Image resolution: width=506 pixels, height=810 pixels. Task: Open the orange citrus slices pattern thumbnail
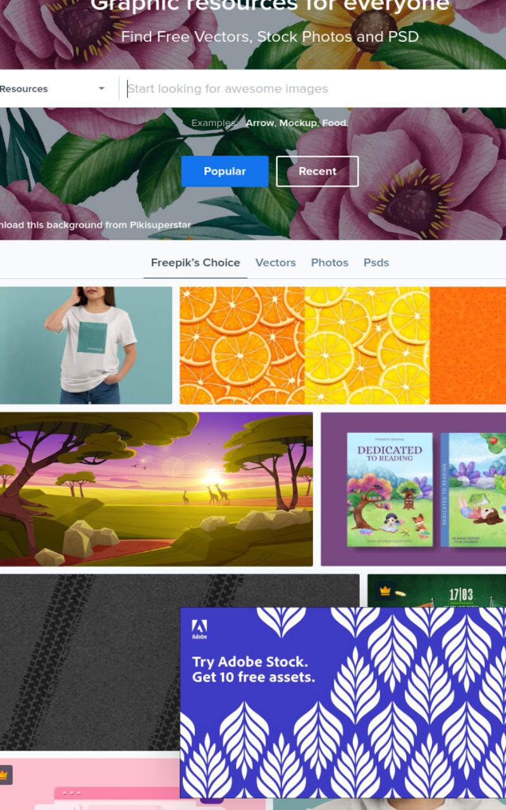click(x=343, y=346)
